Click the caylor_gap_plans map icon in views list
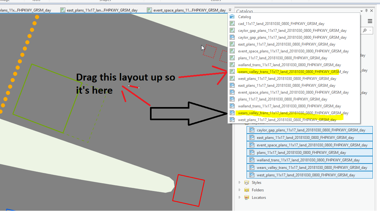This screenshot has width=380, height=211. (232, 31)
